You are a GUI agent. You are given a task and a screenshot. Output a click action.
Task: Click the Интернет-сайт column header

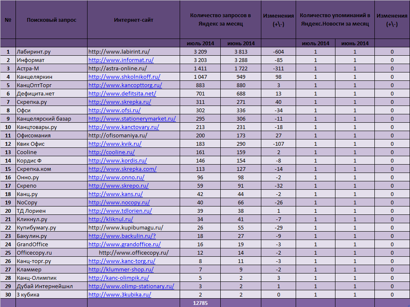[x=134, y=20]
